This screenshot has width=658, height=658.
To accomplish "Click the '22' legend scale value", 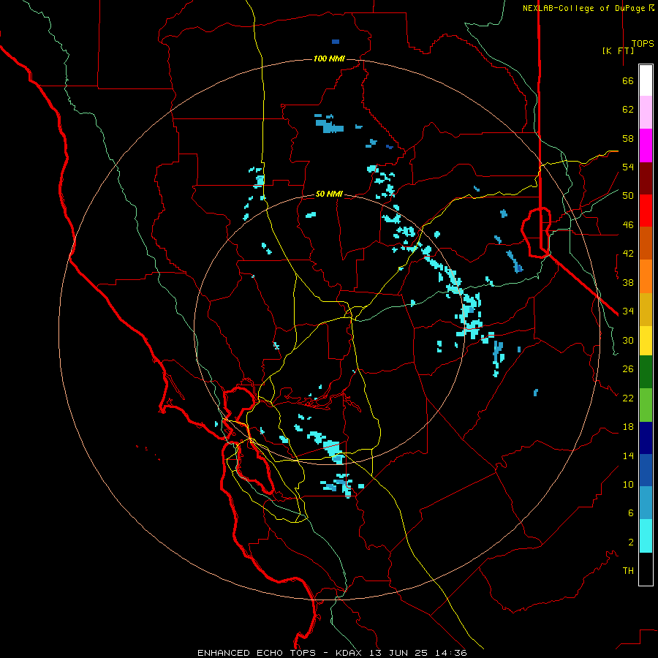I will pos(628,398).
